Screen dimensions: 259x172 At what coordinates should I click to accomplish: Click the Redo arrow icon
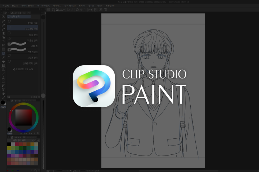tap(72, 10)
